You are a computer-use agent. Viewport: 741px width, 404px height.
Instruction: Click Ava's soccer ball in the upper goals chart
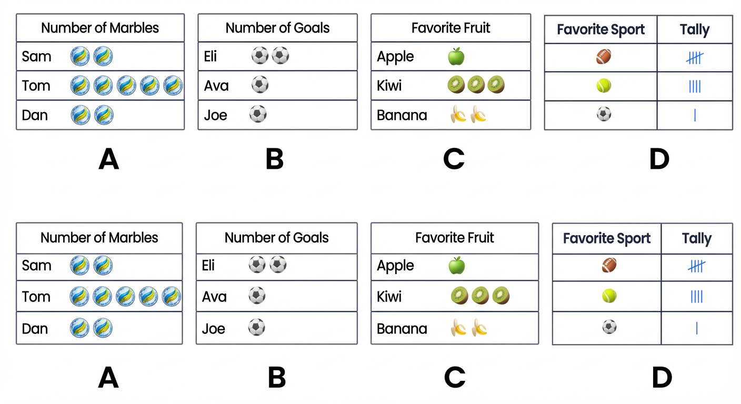pyautogui.click(x=260, y=85)
